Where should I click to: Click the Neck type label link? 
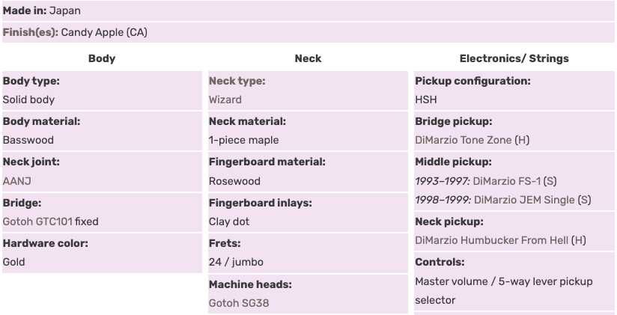coord(237,81)
